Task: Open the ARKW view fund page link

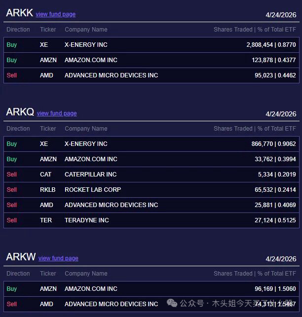Action: point(58,258)
